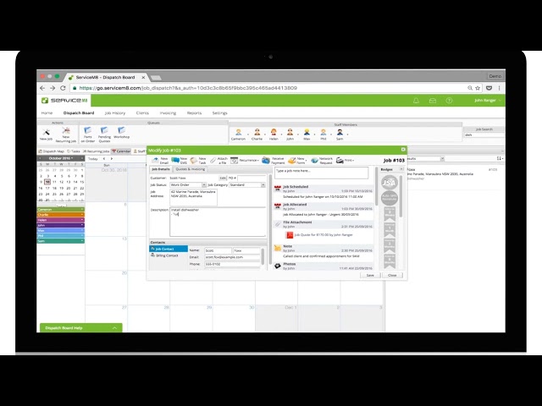This screenshot has width=542, height=406.
Task: Click New Task in job toolbar
Action: (198, 160)
